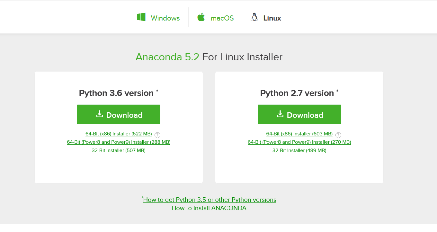Open 64-Bit (x86) Installer (622 MB) link
This screenshot has width=437, height=232.
[x=119, y=134]
